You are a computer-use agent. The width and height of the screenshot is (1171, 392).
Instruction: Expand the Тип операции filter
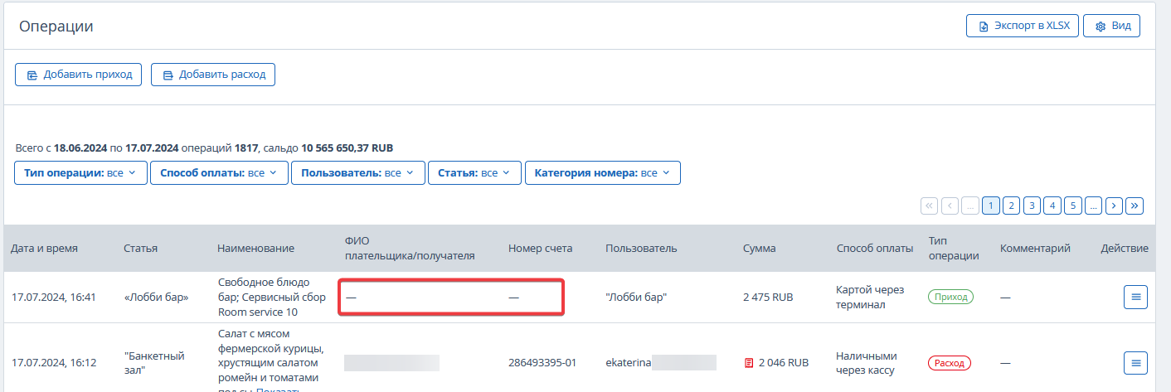click(x=80, y=173)
